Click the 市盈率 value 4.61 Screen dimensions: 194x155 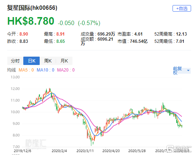point(138,34)
